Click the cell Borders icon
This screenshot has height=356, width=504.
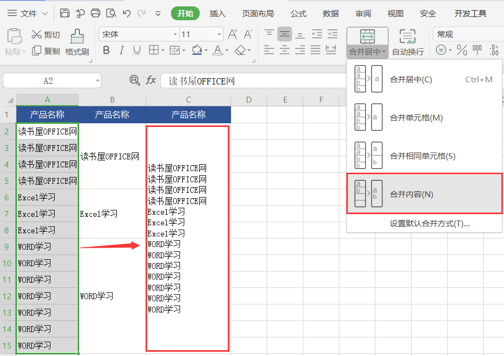[x=154, y=50]
